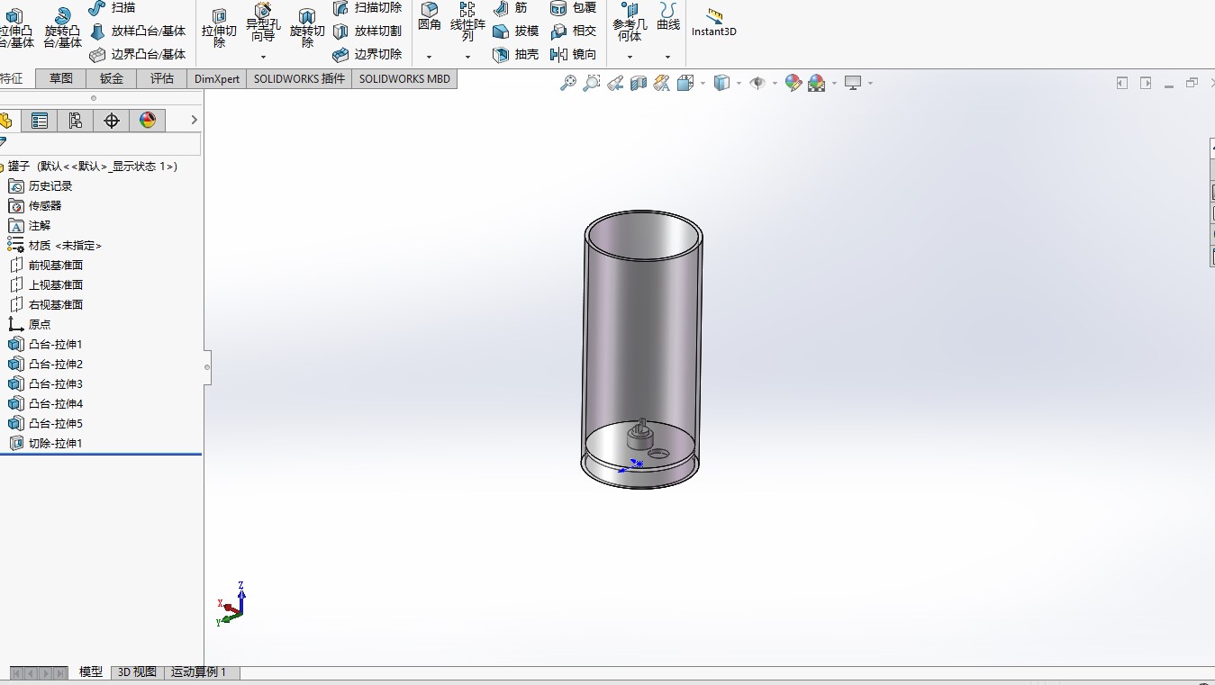Select the 拔模 draft tool
The image size is (1215, 685).
point(516,31)
